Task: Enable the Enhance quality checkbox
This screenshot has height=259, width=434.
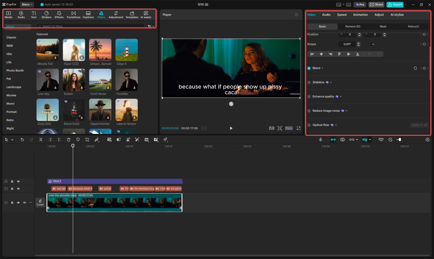Action: [x=309, y=97]
